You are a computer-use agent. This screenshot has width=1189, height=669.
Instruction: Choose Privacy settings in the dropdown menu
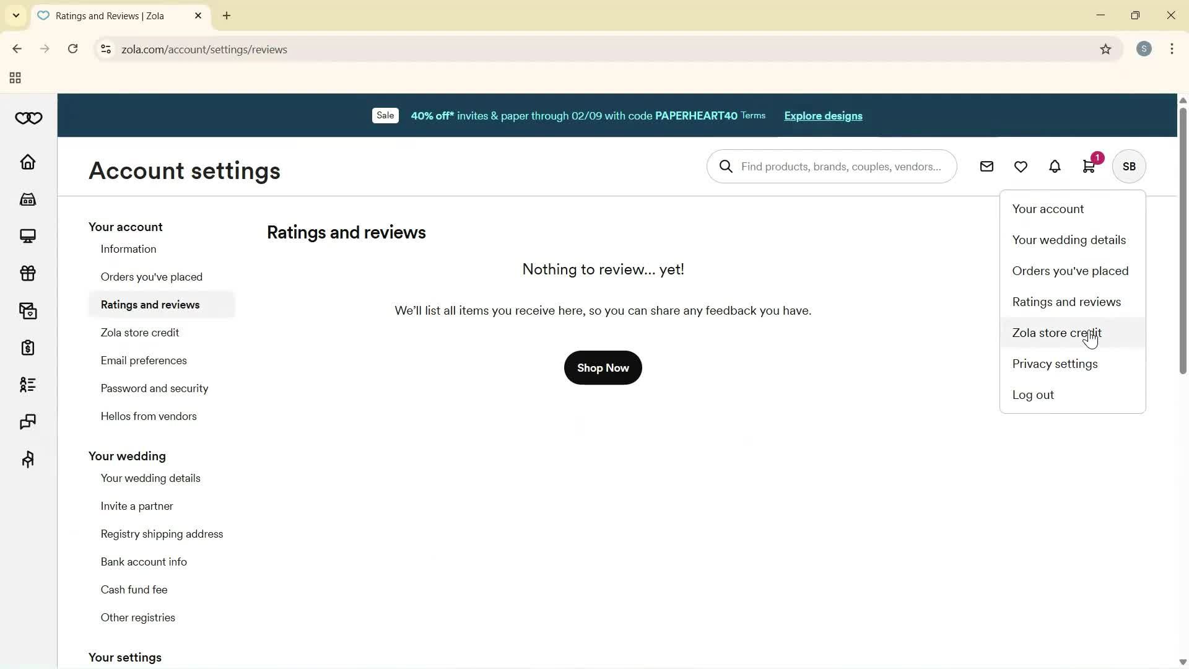point(1055,364)
